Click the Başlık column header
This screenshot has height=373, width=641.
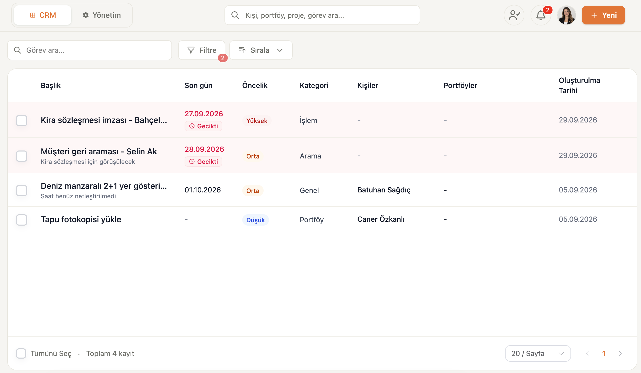[x=51, y=85]
